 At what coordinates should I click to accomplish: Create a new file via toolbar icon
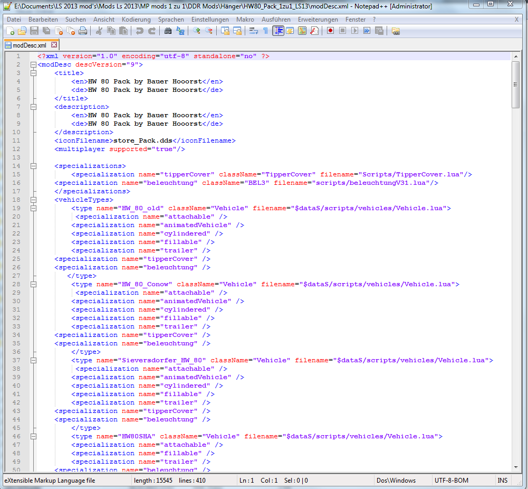(x=10, y=31)
